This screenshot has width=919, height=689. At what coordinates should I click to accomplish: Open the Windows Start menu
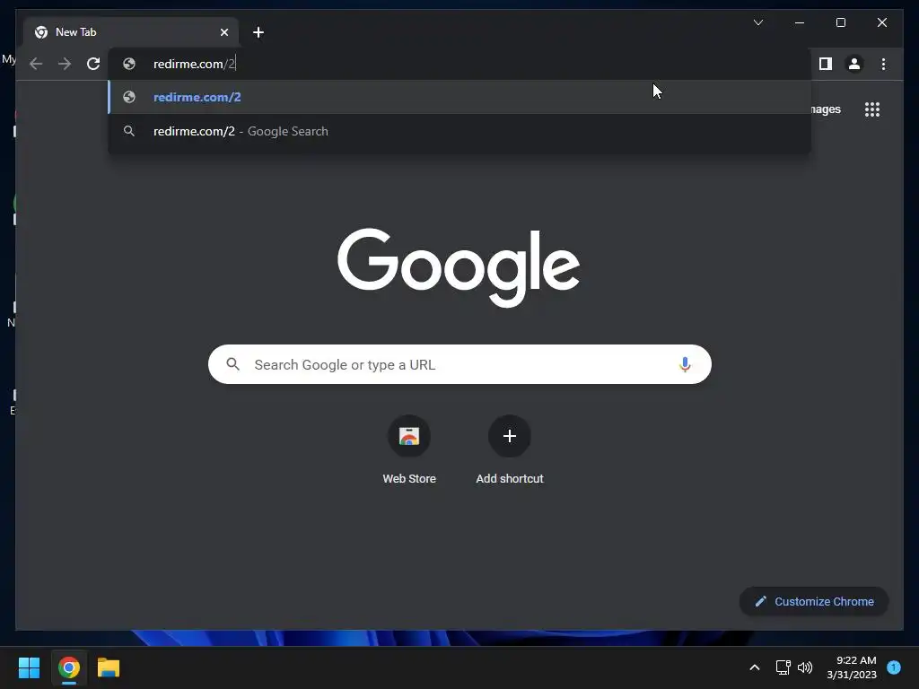pyautogui.click(x=29, y=667)
